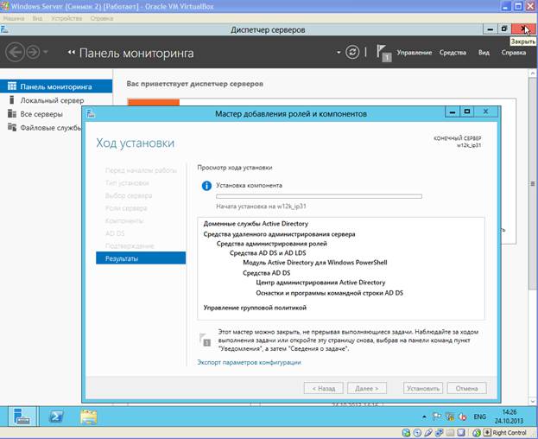The image size is (538, 439).
Task: Open the Управление menu
Action: tap(415, 53)
